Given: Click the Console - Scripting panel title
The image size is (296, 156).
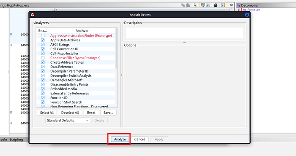Looking at the screenshot, I should (x=11, y=140).
